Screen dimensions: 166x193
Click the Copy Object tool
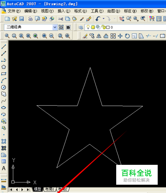pos(92,36)
